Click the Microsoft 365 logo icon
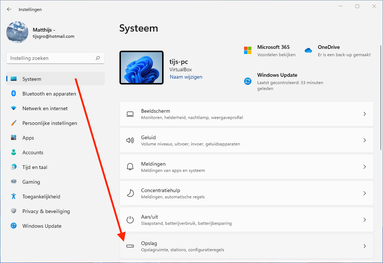Viewport: 383px width, 263px height. pyautogui.click(x=248, y=50)
